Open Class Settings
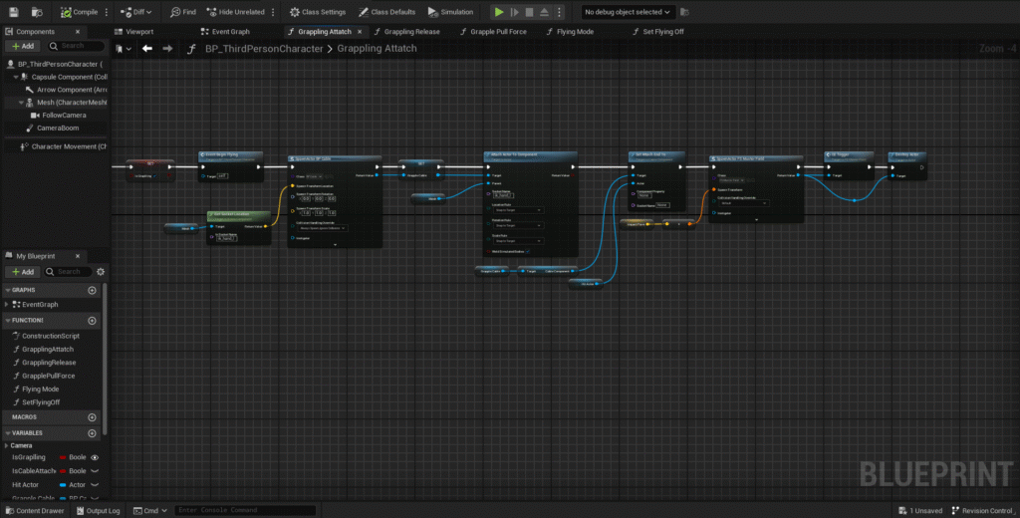The width and height of the screenshot is (1020, 518). point(318,12)
